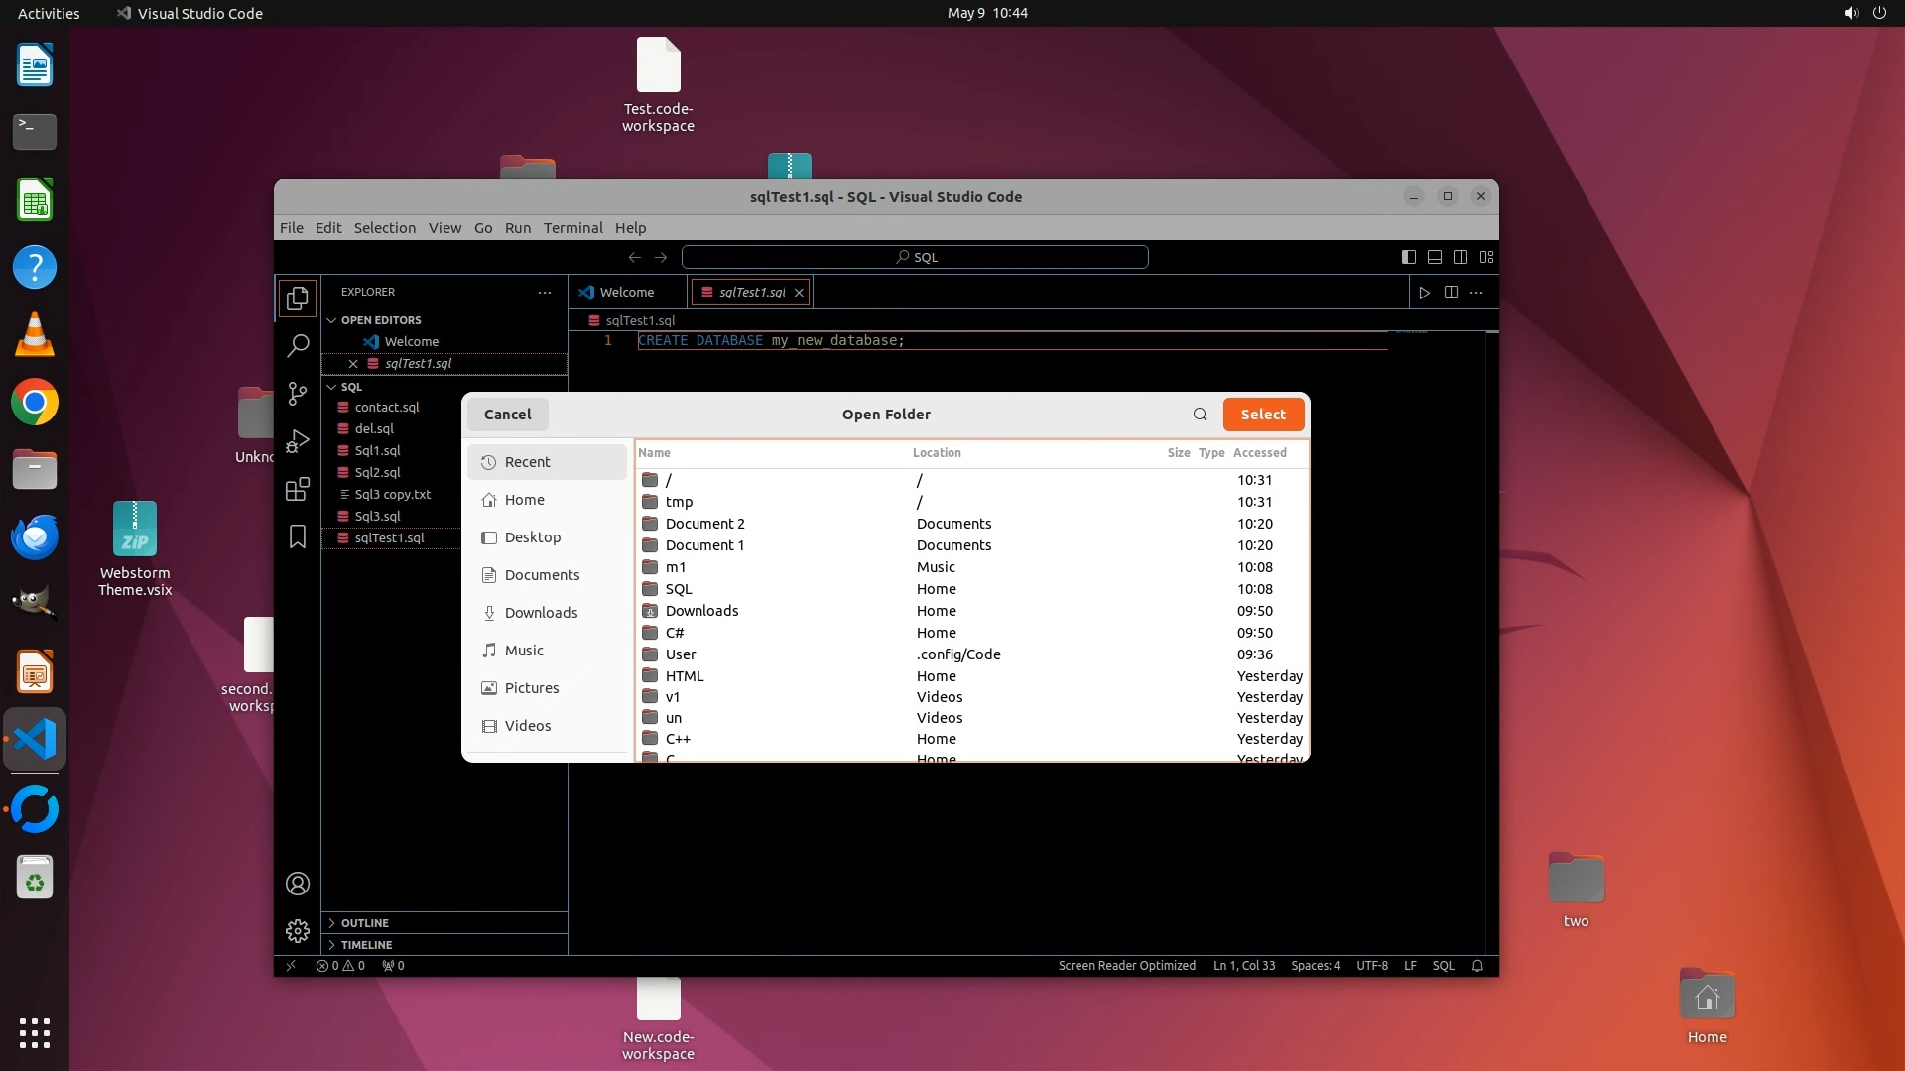This screenshot has width=1905, height=1071.
Task: Toggle the secondary side bar layout icon
Action: click(x=1460, y=257)
